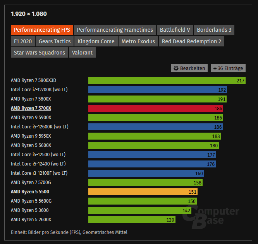Open the Star Wars Squadrons tab
Screen dimensions: 258x244
coord(40,53)
